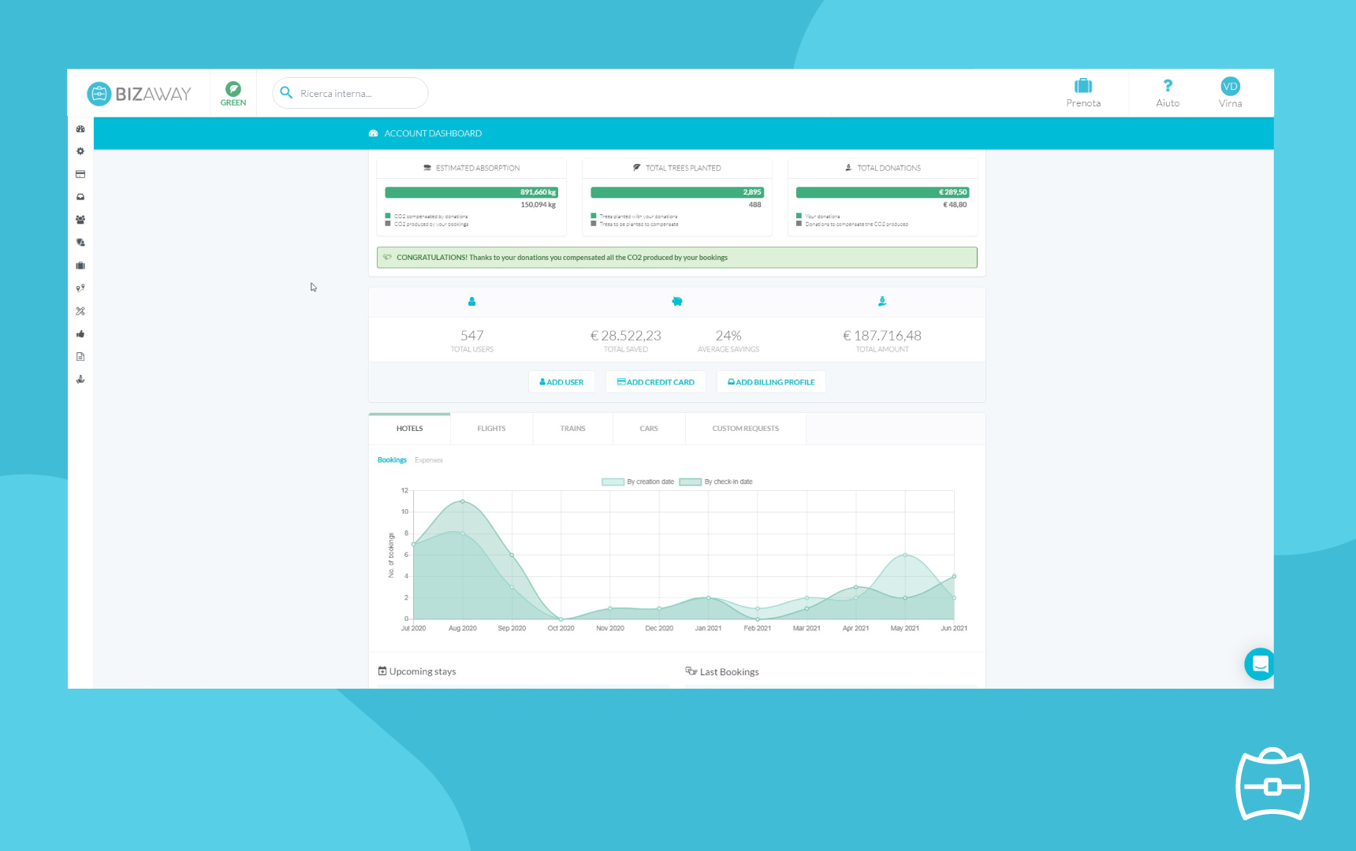Click the congratulations CO2 compensation banner
1356x851 pixels.
coord(677,258)
